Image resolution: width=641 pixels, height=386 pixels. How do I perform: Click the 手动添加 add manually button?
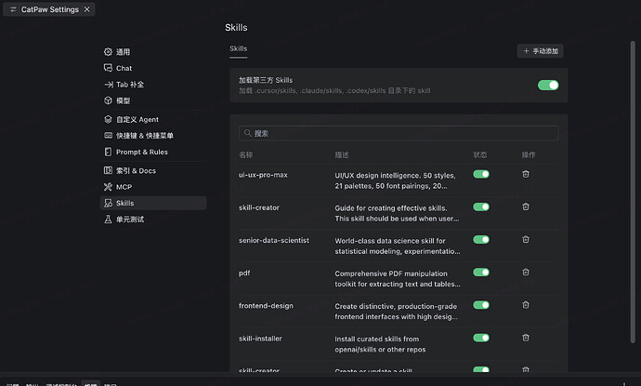(541, 51)
